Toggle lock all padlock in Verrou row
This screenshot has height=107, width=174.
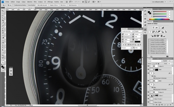coord(159,64)
